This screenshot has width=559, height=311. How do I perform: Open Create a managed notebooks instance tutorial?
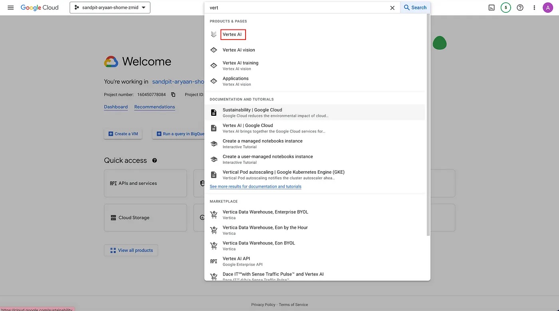tap(315, 144)
